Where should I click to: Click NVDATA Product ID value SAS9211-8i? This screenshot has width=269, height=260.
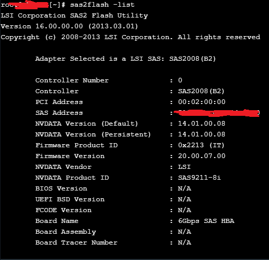point(200,178)
